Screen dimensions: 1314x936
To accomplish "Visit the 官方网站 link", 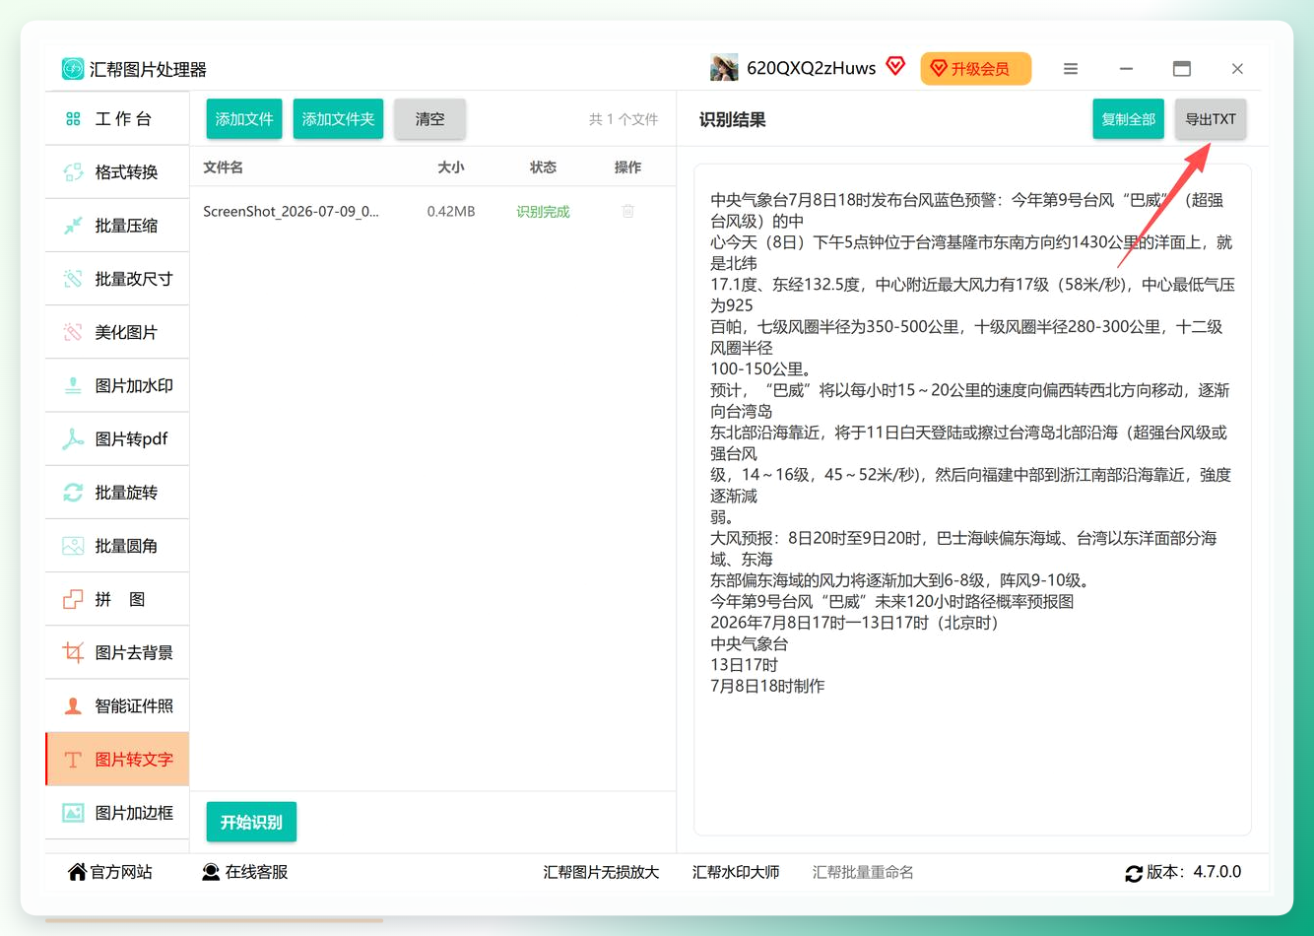I will pos(110,872).
